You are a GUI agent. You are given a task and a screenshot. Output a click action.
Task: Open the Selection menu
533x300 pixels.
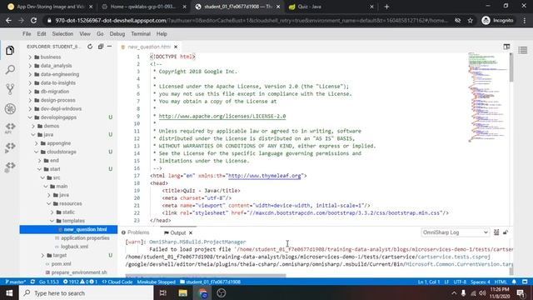click(62, 33)
